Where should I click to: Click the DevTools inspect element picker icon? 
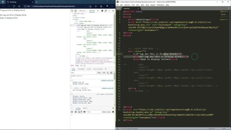[72, 11]
